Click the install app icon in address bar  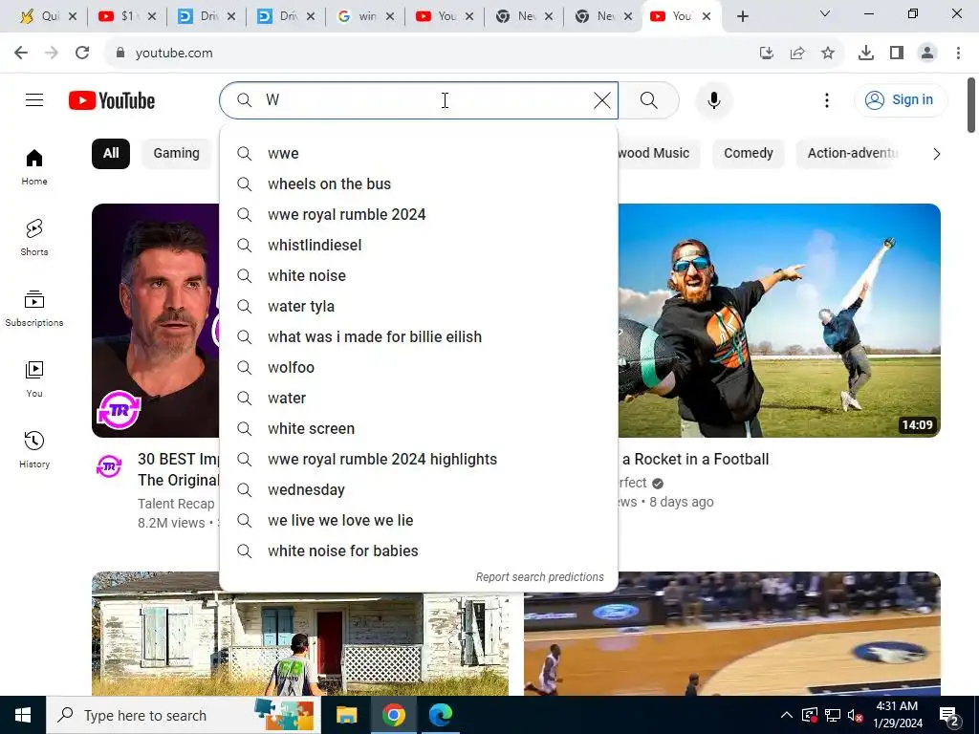coord(767,54)
